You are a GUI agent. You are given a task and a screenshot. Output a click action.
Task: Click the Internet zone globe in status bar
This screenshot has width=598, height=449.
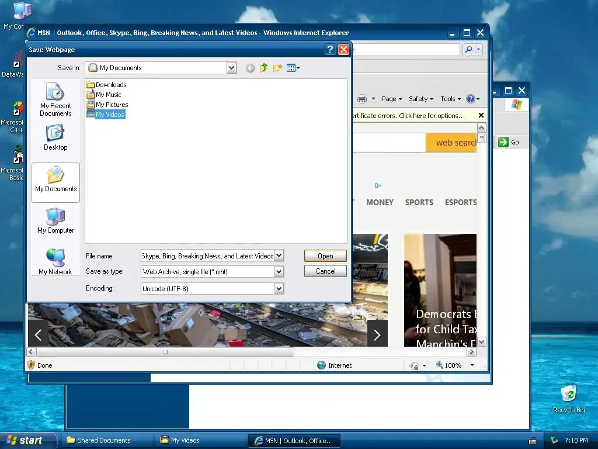pyautogui.click(x=322, y=365)
